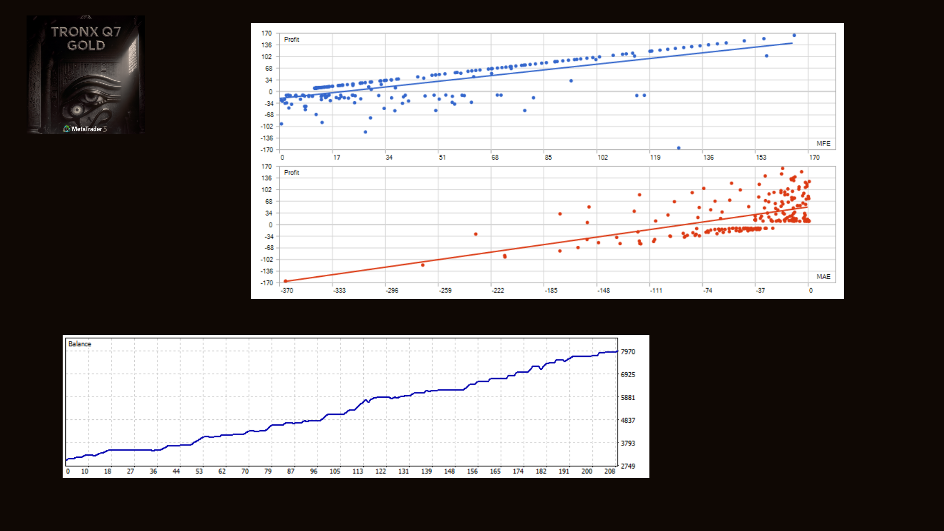Click the MFE label on the blue chart

coord(823,144)
